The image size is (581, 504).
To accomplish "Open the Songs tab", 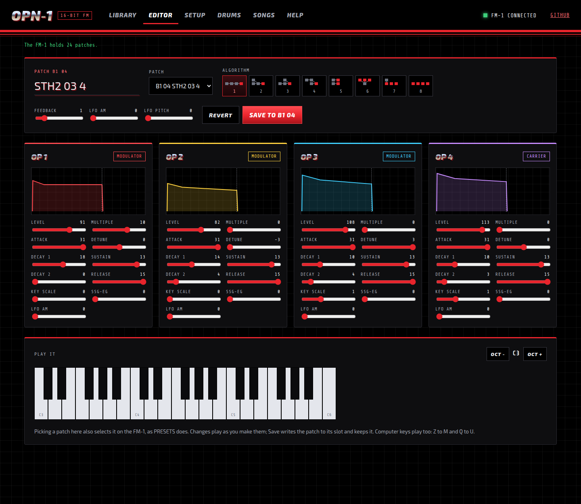I will [264, 15].
